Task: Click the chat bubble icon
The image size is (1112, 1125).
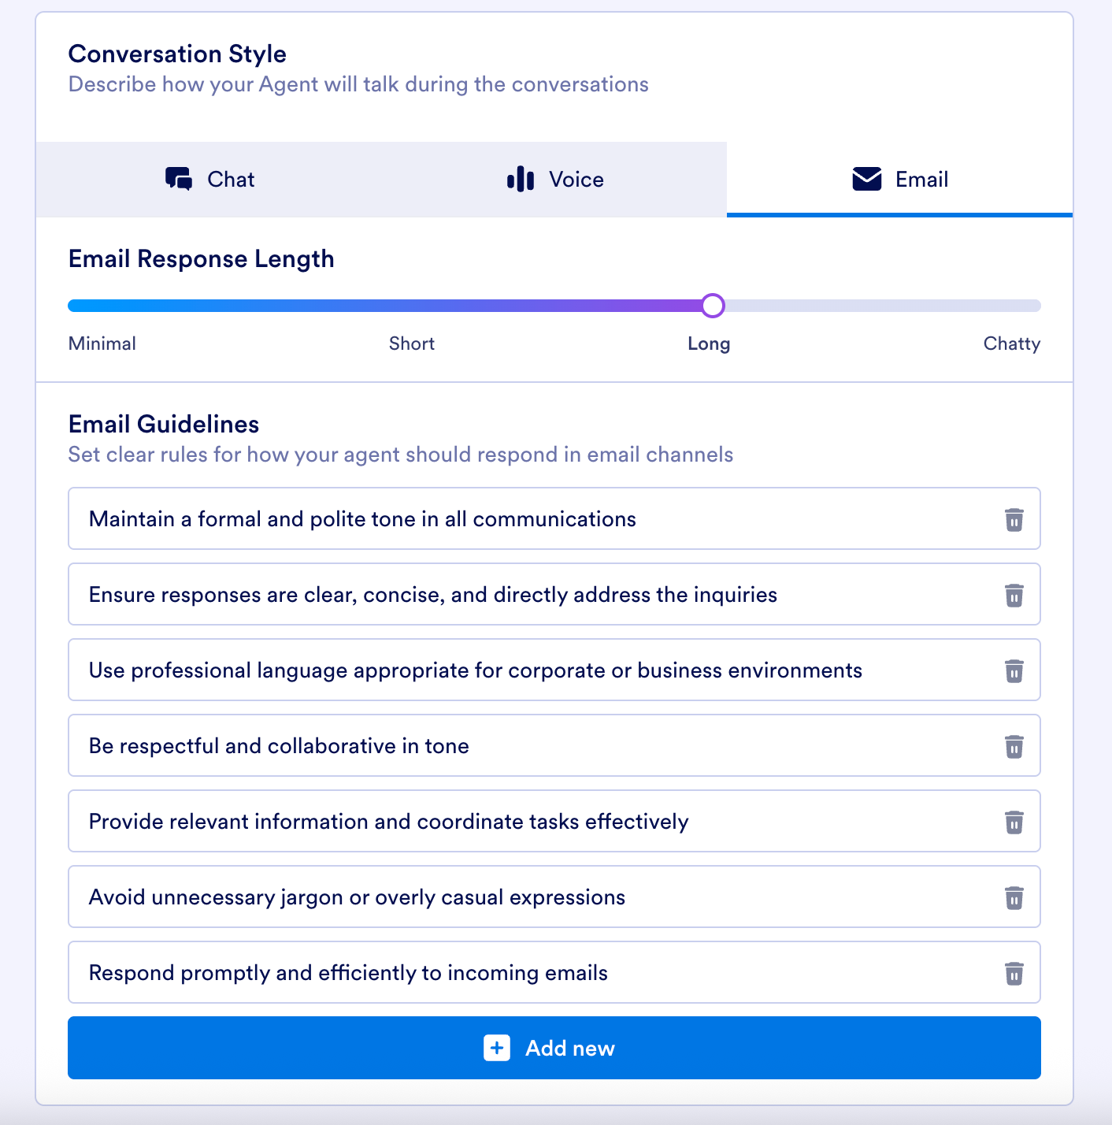Action: [178, 179]
